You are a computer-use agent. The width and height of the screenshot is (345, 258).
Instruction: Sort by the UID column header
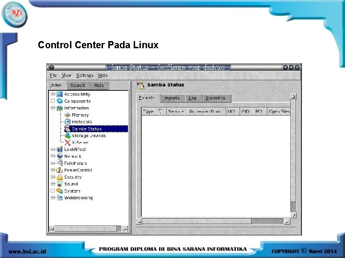[232, 111]
